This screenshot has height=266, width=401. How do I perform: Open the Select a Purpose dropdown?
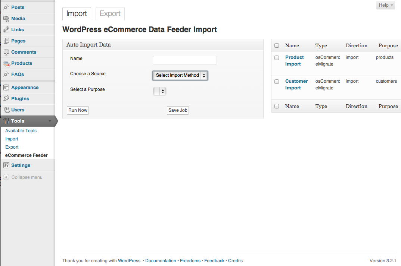159,91
